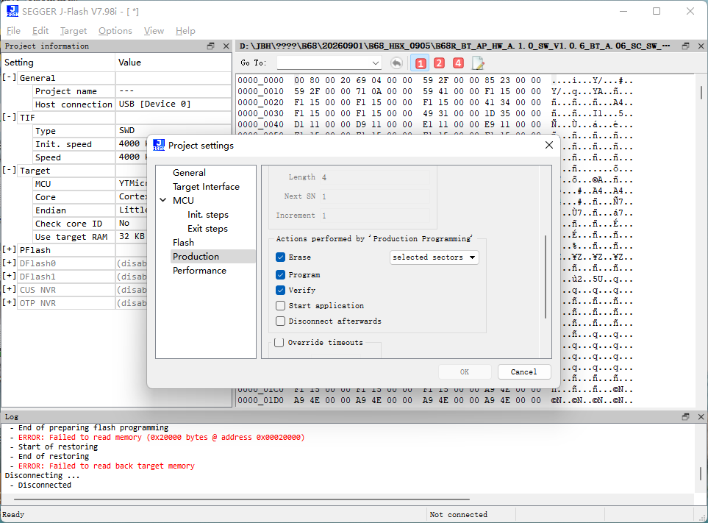This screenshot has height=523, width=708.
Task: Enable Start application checkbox
Action: (x=280, y=306)
